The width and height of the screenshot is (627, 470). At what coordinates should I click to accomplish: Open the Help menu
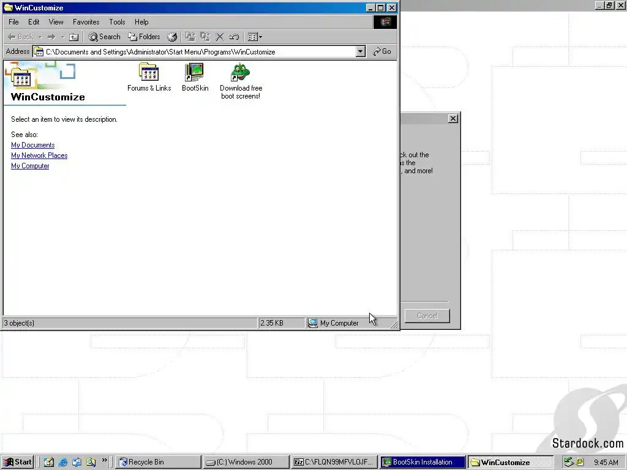(141, 22)
